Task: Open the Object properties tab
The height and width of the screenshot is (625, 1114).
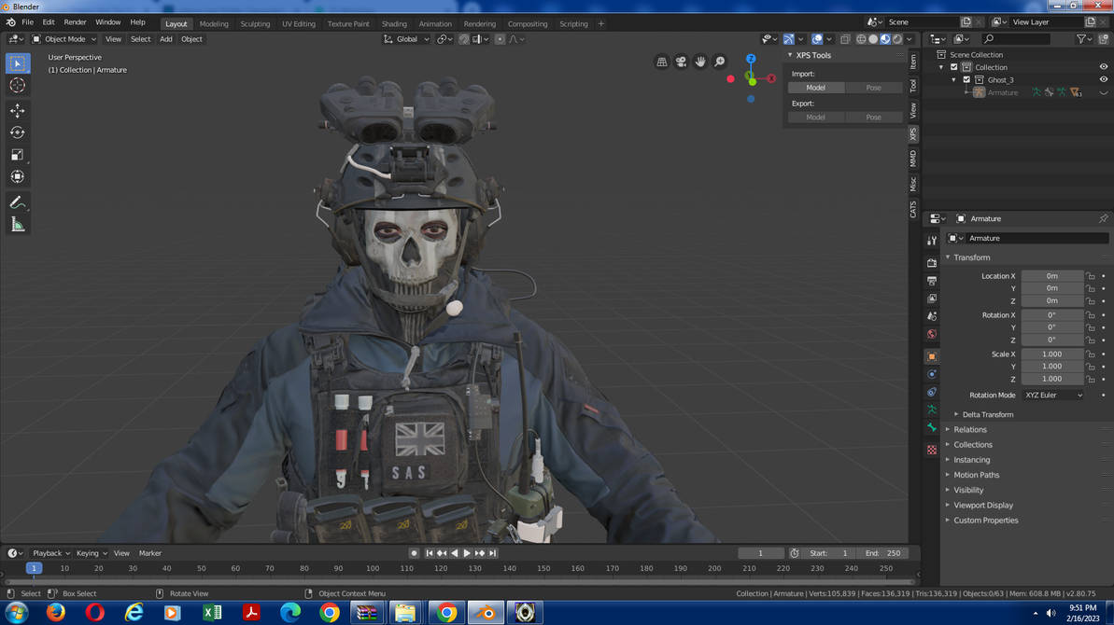Action: (x=931, y=356)
